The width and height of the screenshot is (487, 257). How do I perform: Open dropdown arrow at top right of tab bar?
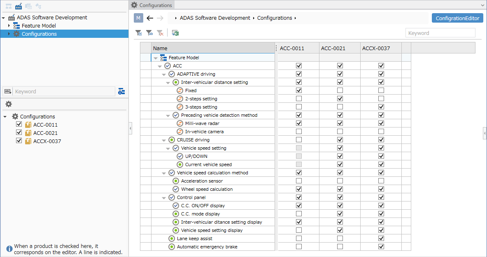[482, 5]
